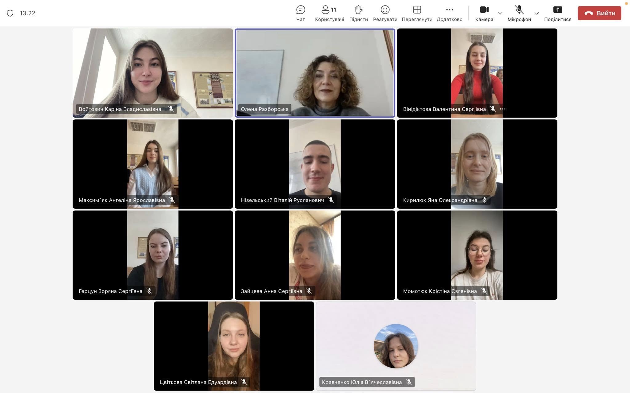The width and height of the screenshot is (630, 393).
Task: Show the Користувачі participants list
Action: click(x=329, y=13)
